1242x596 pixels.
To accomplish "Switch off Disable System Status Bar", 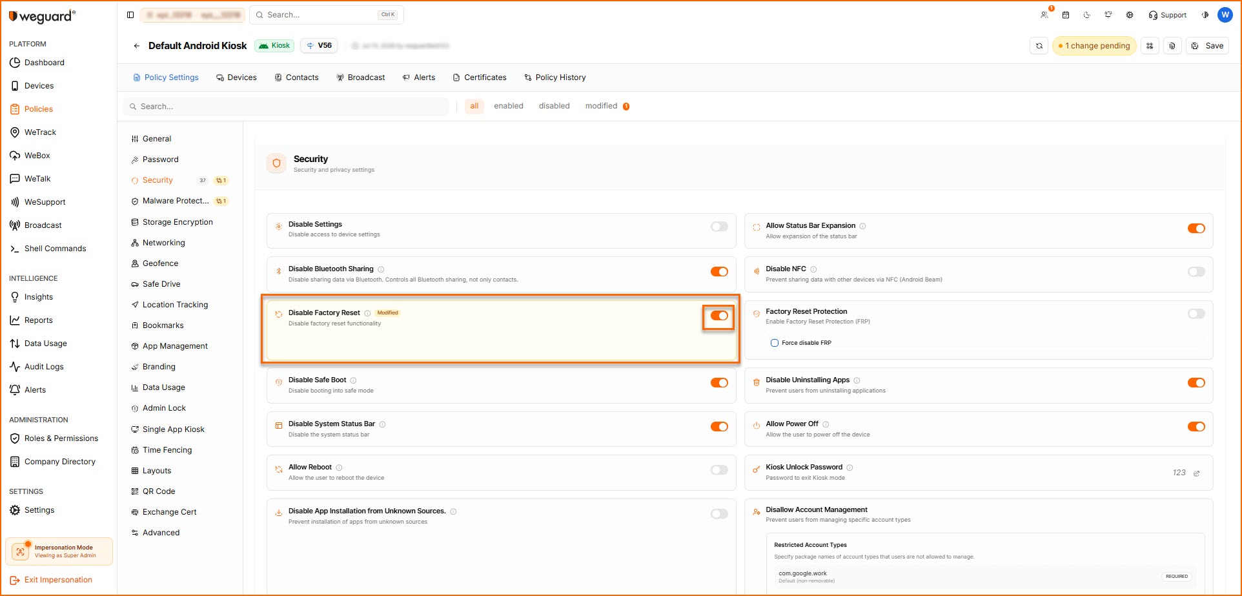I will (719, 427).
